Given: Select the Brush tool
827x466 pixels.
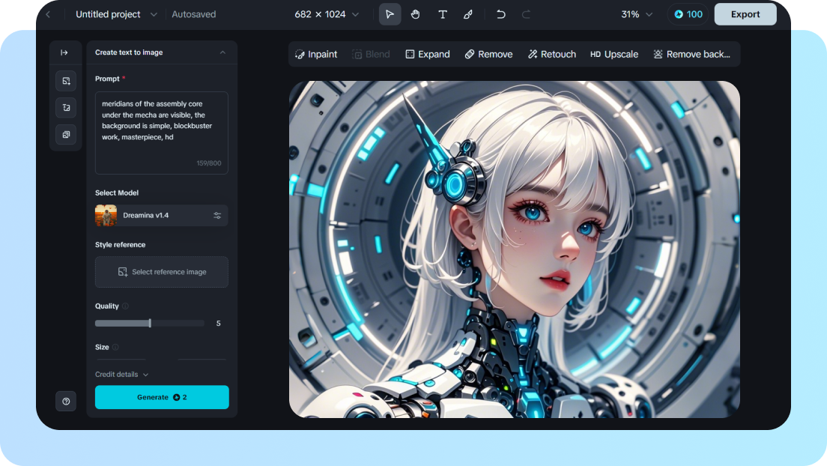Looking at the screenshot, I should click(468, 14).
